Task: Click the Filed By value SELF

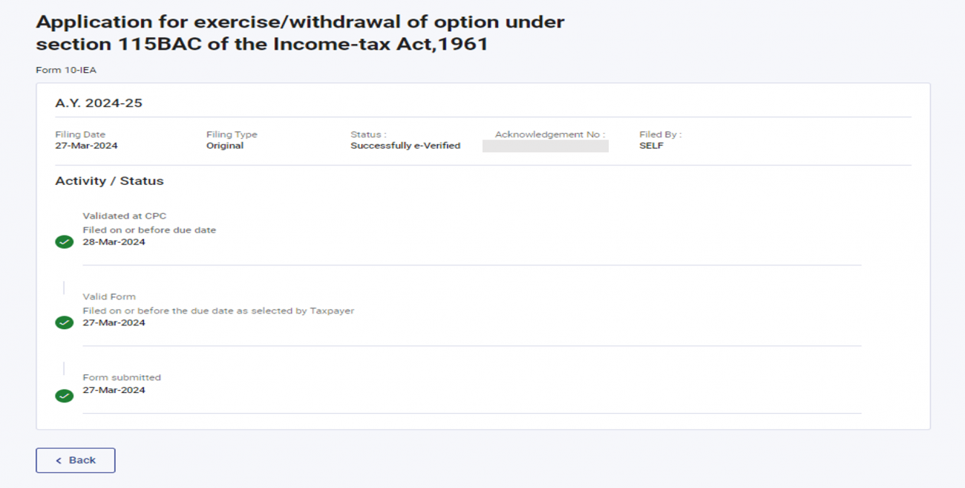Action: point(651,146)
